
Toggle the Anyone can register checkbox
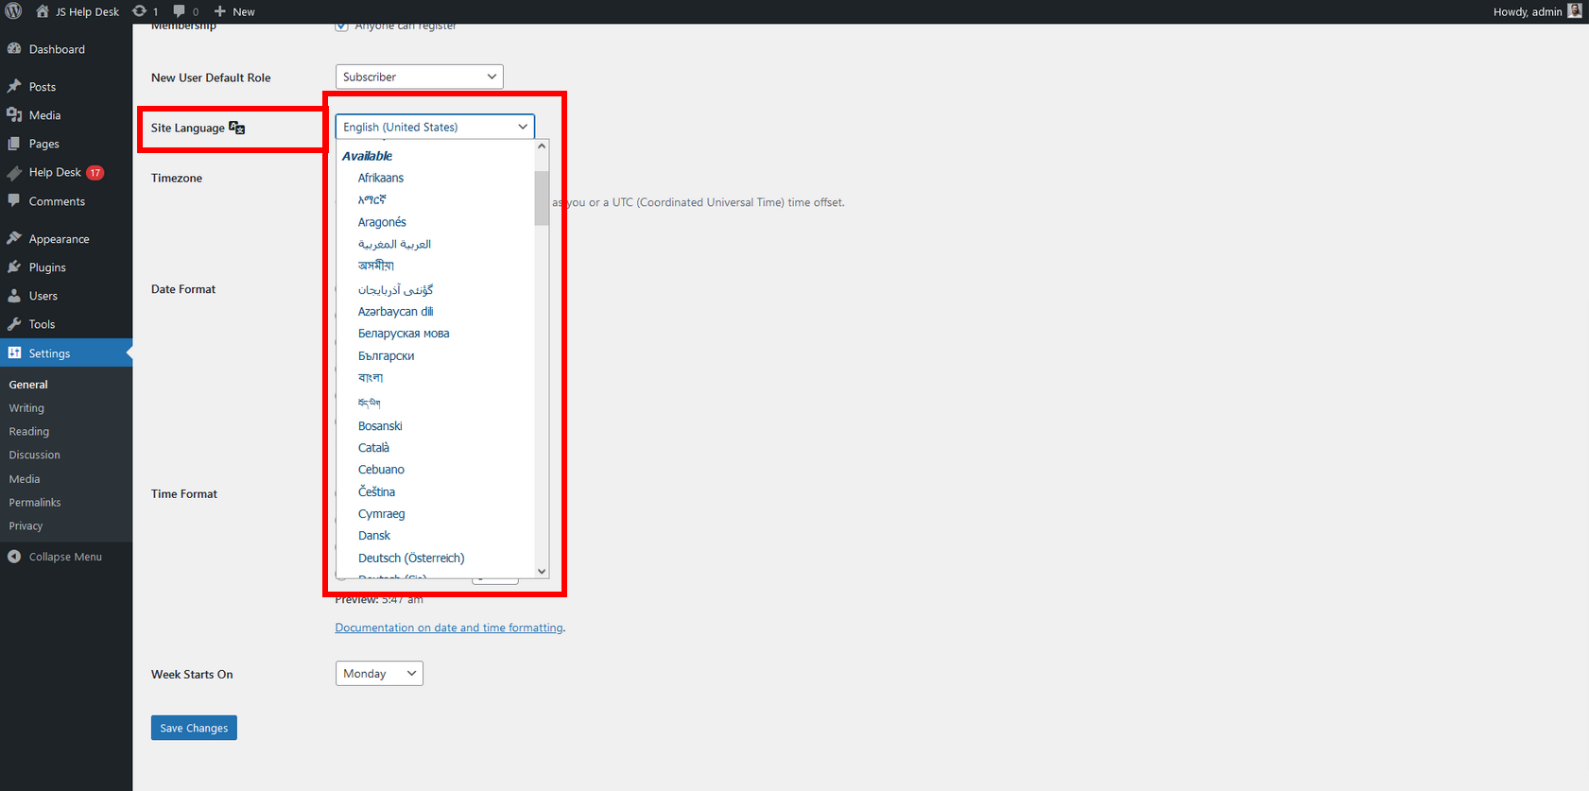pyautogui.click(x=341, y=26)
